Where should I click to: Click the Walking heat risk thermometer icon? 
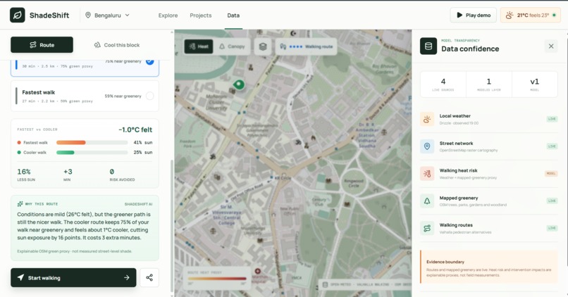pos(427,174)
